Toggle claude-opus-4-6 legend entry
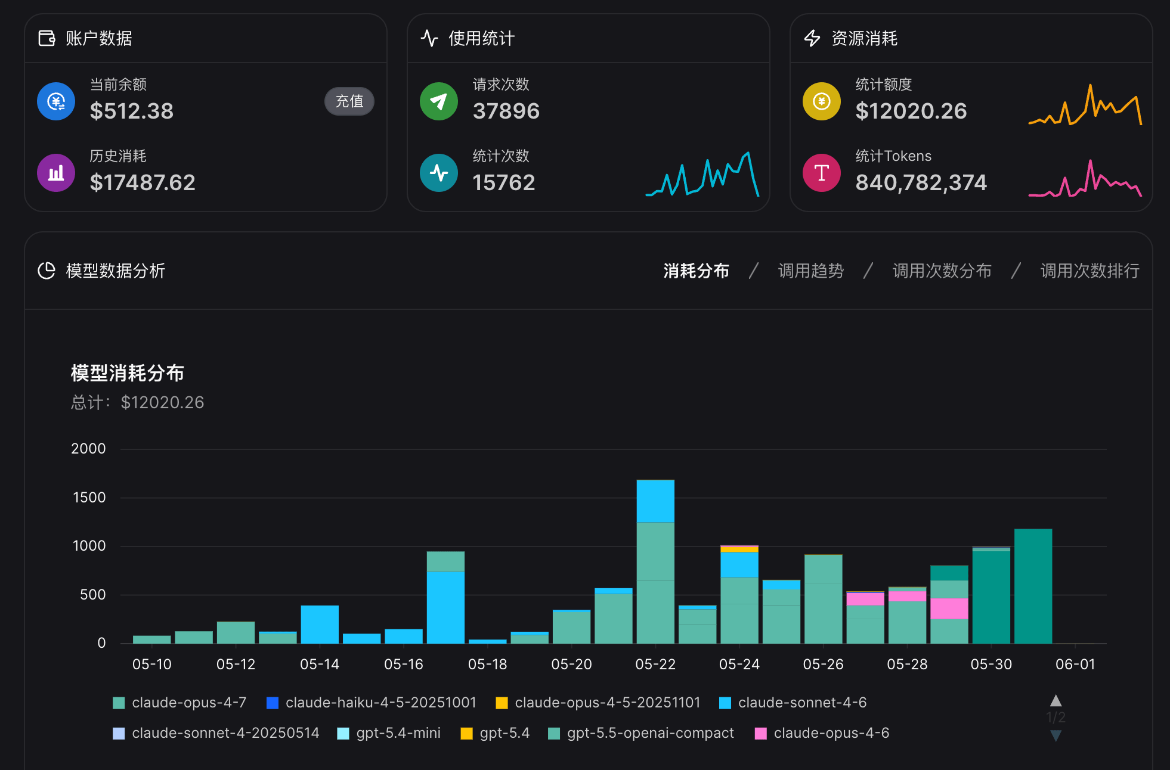 [822, 733]
